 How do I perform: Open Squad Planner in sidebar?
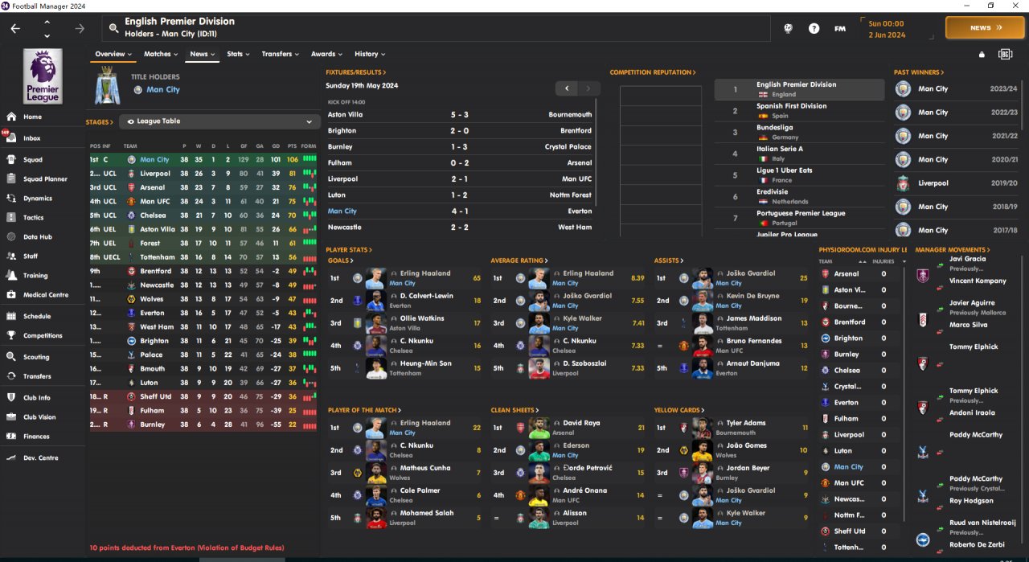pyautogui.click(x=45, y=179)
